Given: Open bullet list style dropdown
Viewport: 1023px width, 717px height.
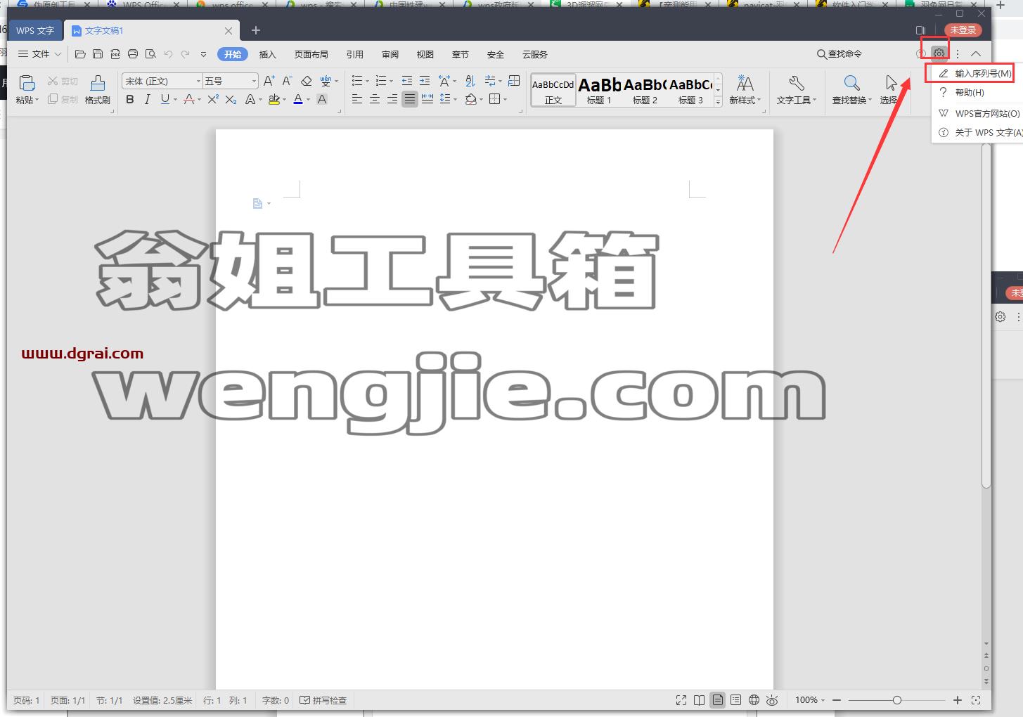Looking at the screenshot, I should [x=367, y=82].
